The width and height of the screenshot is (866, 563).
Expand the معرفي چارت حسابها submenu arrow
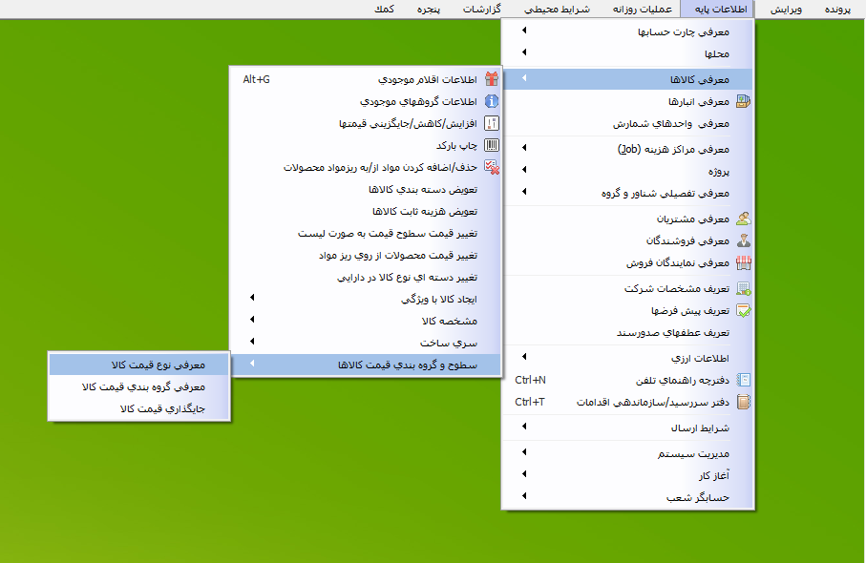[523, 31]
